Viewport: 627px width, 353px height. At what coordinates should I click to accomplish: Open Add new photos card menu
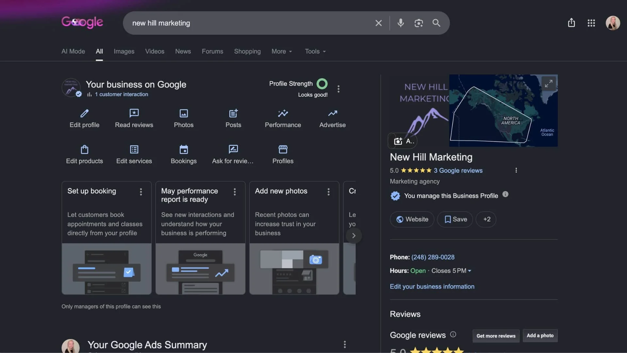[x=328, y=192]
